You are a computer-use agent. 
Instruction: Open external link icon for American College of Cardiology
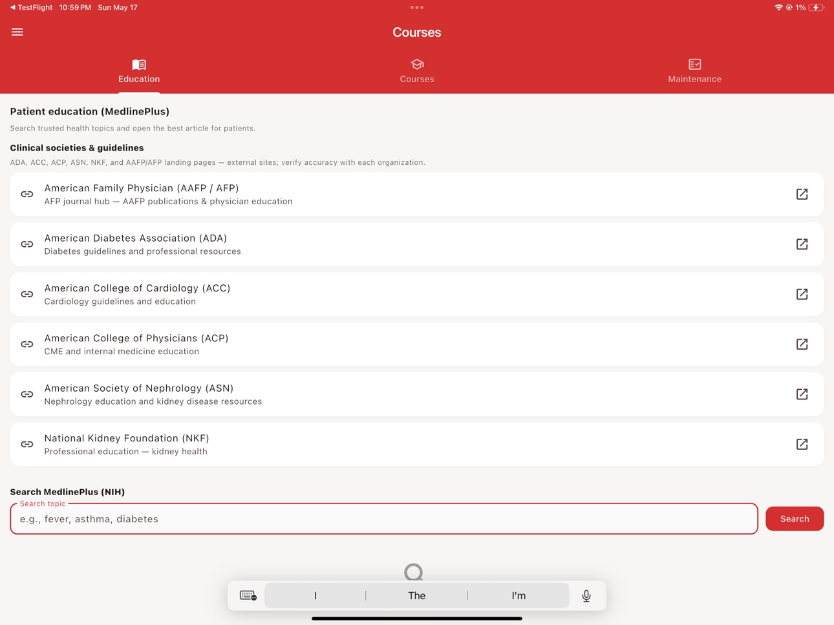pos(802,294)
